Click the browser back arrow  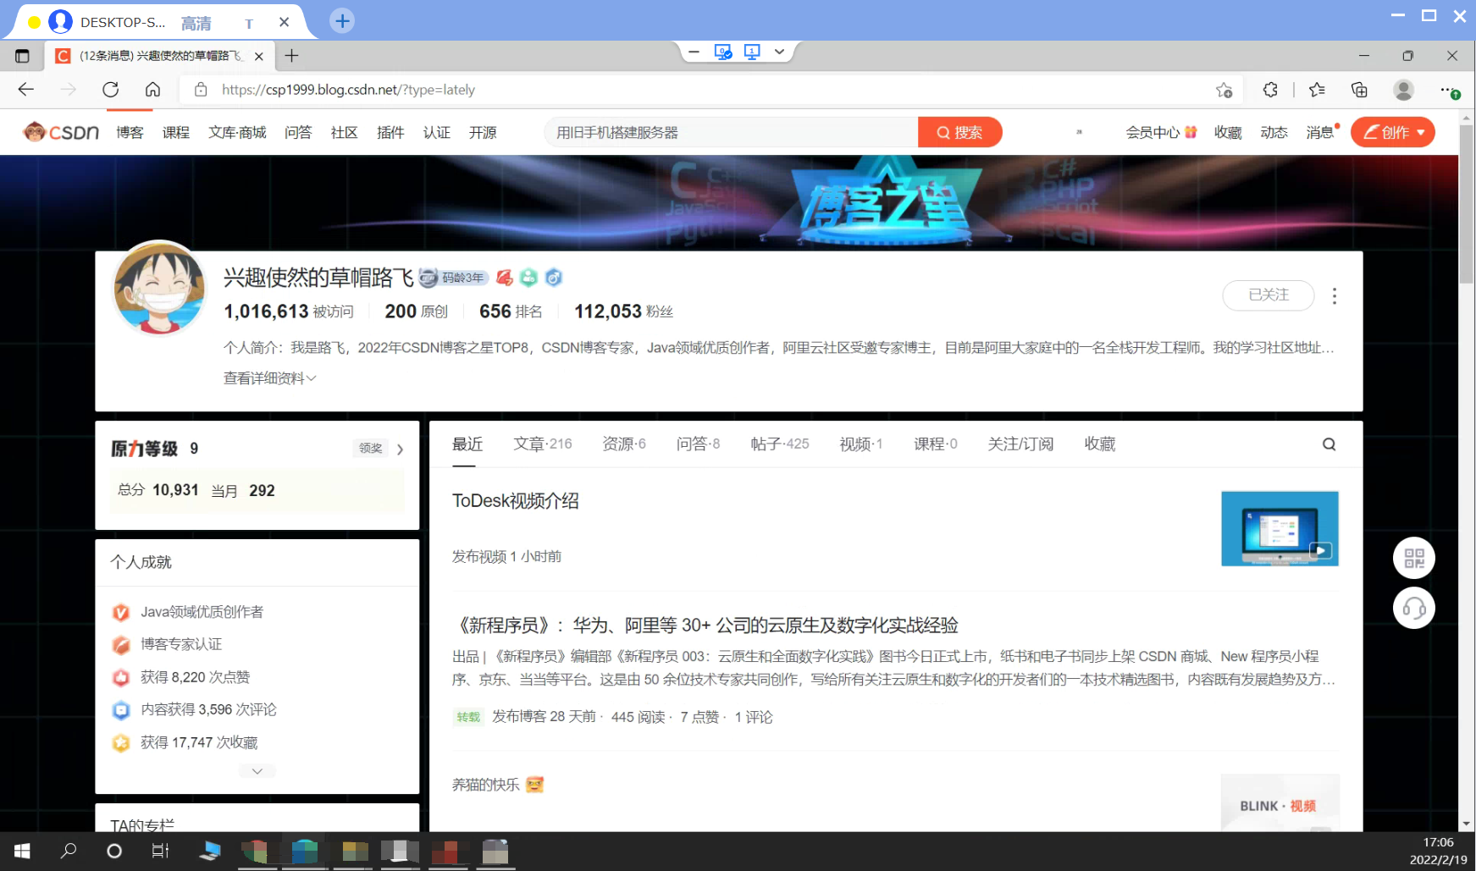26,90
